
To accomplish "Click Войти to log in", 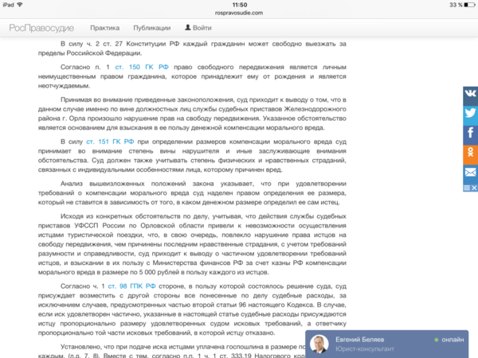I will tap(202, 28).
